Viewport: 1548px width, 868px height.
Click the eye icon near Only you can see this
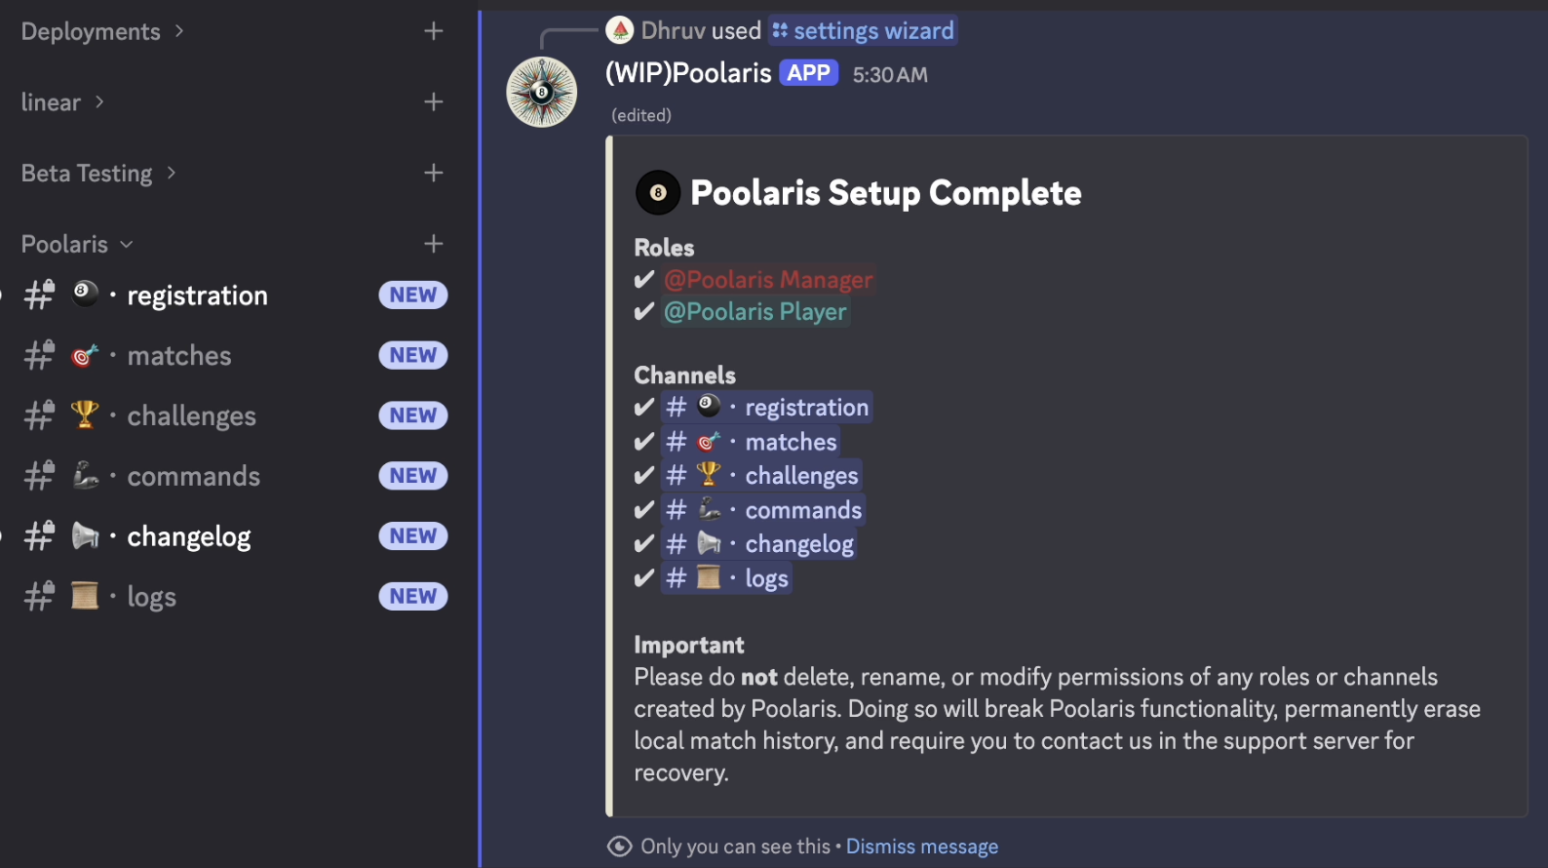[x=619, y=847]
